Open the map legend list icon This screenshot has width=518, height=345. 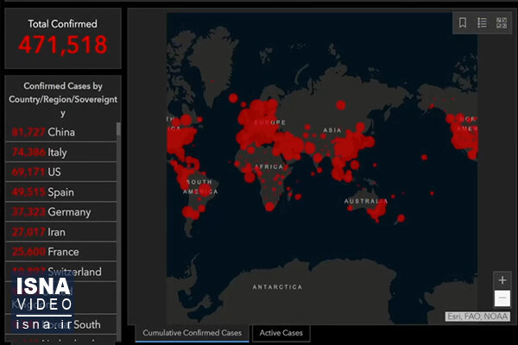click(x=482, y=22)
